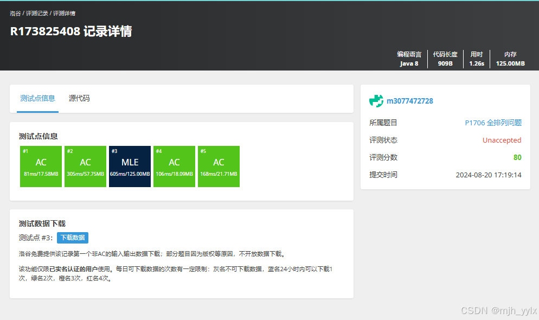Image resolution: width=539 pixels, height=320 pixels.
Task: Click the 125.00MB memory value
Action: pos(510,63)
